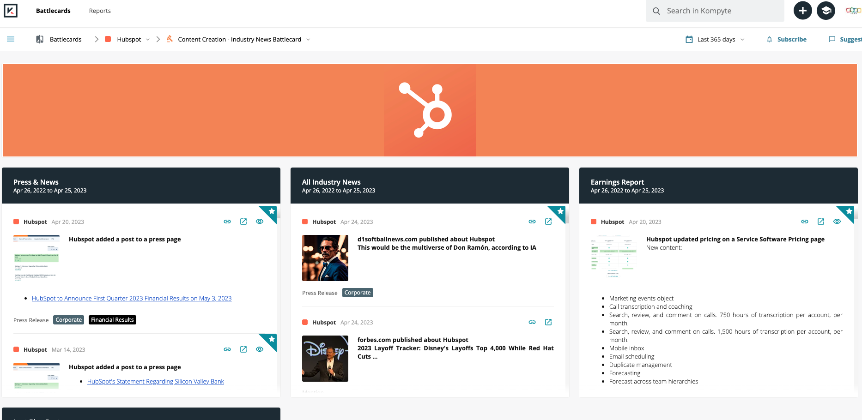The image size is (862, 420).
Task: Click star ribbon on Mar 14 item
Action: click(271, 339)
